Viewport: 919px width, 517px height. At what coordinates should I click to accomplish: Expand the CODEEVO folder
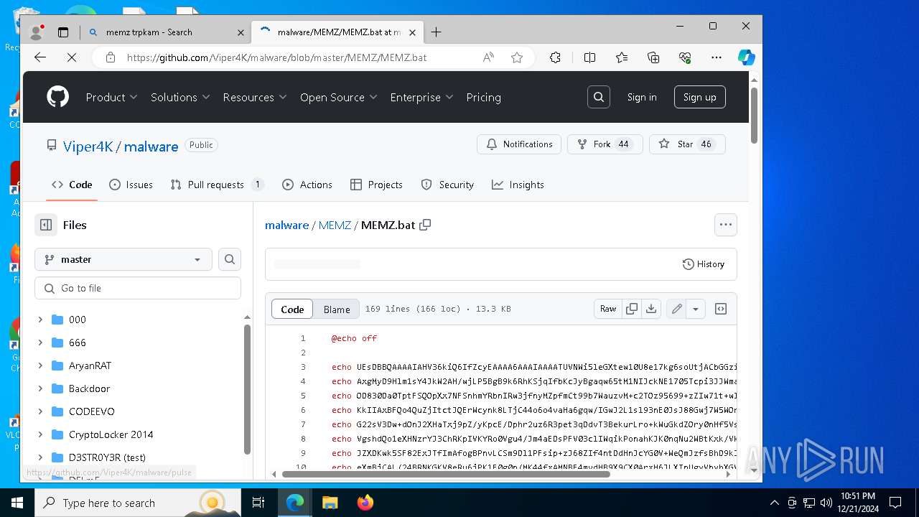(x=41, y=411)
